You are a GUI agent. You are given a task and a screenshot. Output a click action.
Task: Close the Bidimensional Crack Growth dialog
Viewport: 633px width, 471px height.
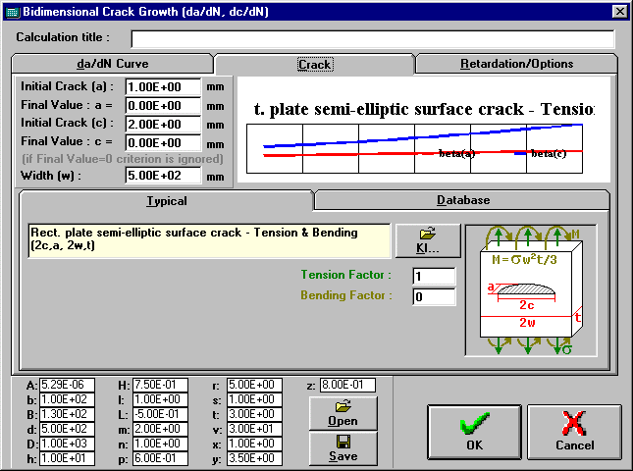619,11
